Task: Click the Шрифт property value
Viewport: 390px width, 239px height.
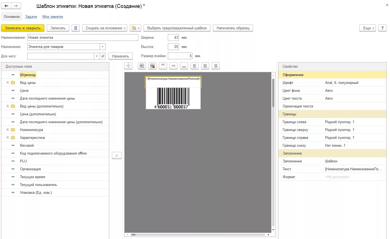Action: click(x=342, y=83)
